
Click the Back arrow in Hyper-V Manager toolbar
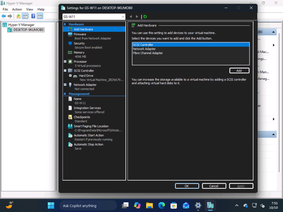[x=4, y=16]
